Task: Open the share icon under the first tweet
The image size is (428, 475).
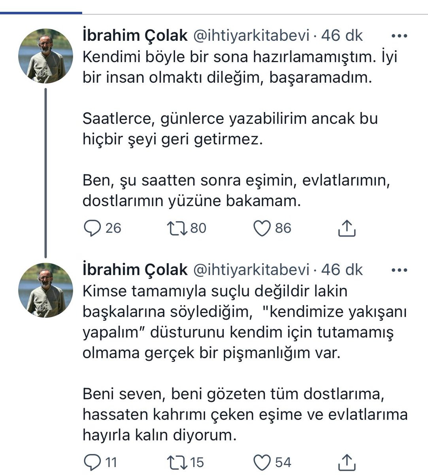Action: [x=347, y=227]
